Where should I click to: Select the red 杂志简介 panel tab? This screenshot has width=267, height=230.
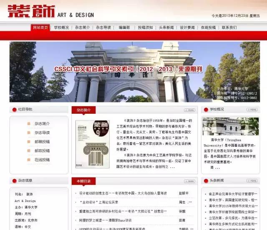[83, 110]
